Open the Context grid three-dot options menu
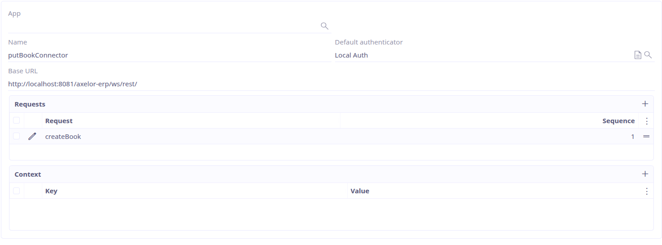 [647, 191]
